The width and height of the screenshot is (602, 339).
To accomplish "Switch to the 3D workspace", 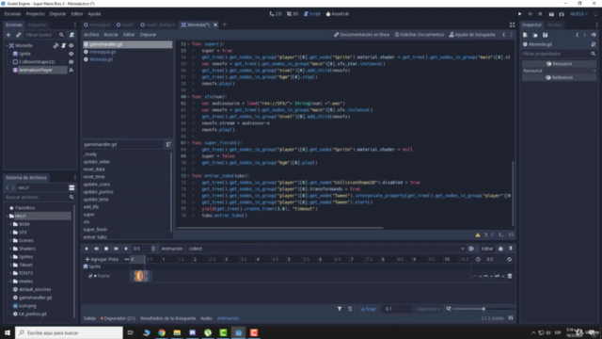I will [x=293, y=14].
